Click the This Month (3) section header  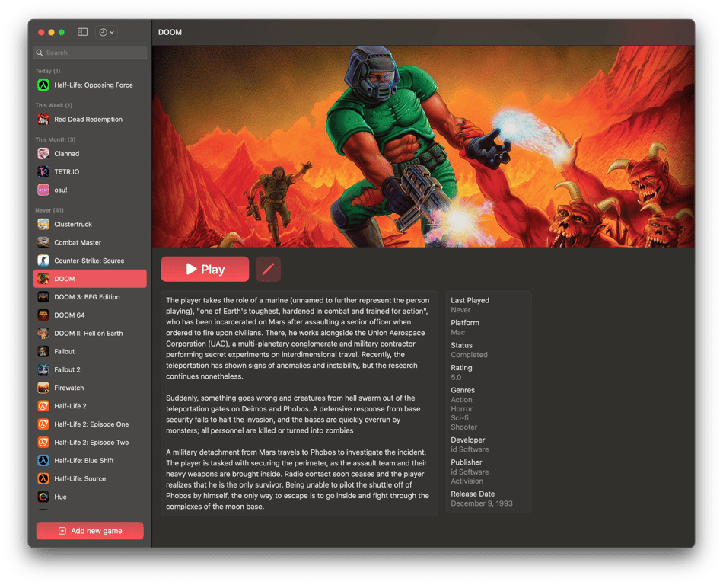point(56,139)
